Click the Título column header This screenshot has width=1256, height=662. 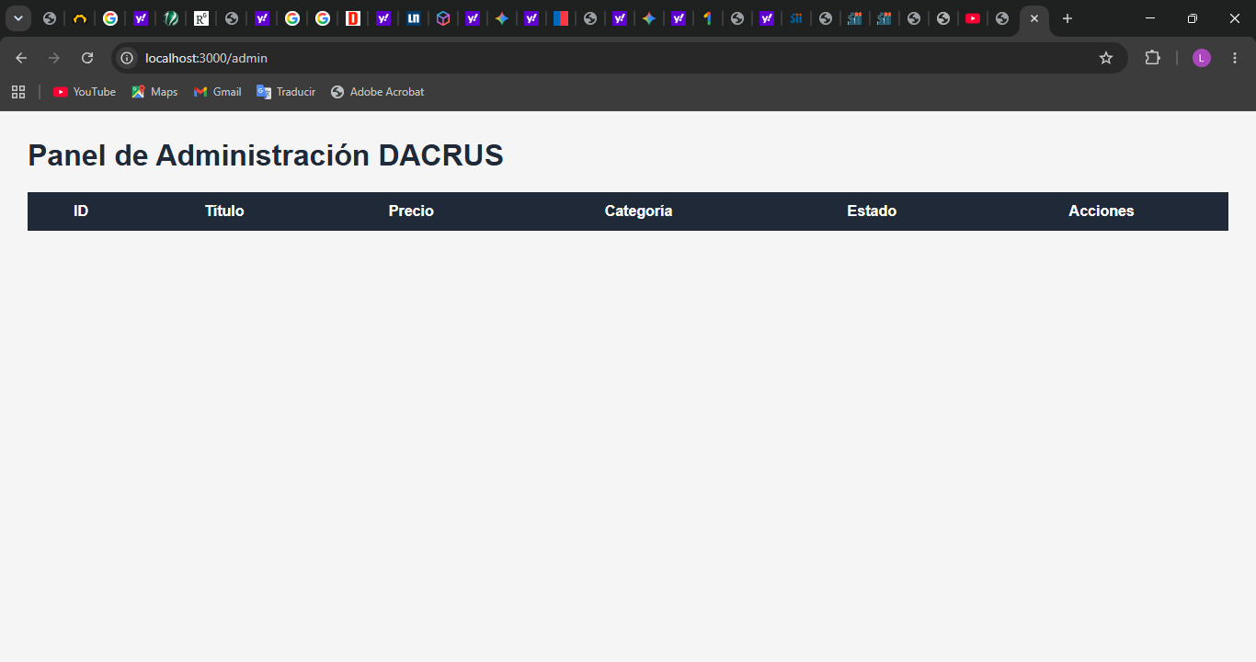point(224,211)
